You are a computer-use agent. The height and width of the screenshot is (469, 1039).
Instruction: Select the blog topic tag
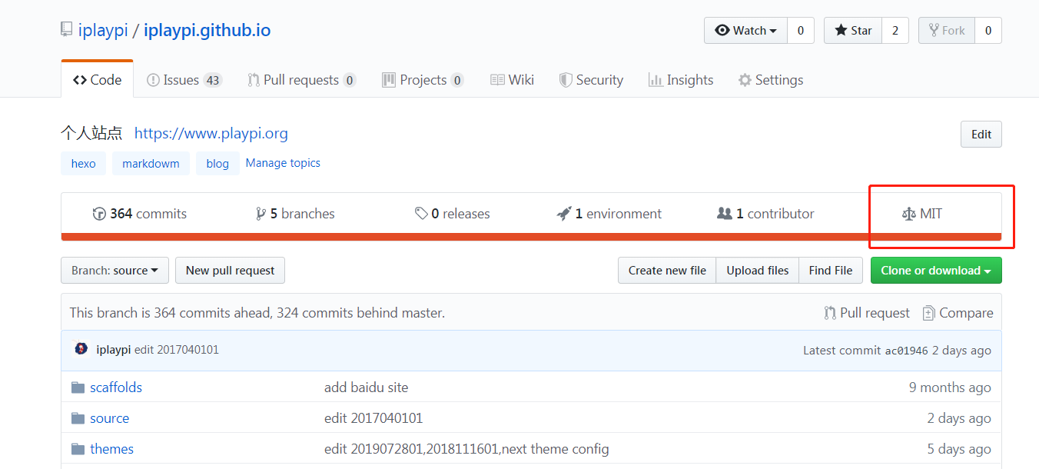pyautogui.click(x=217, y=163)
